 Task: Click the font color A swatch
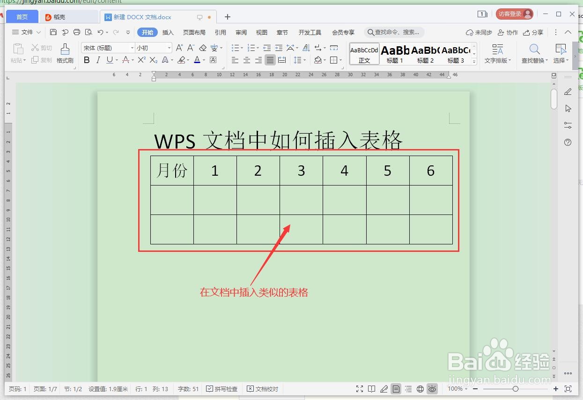pyautogui.click(x=197, y=60)
